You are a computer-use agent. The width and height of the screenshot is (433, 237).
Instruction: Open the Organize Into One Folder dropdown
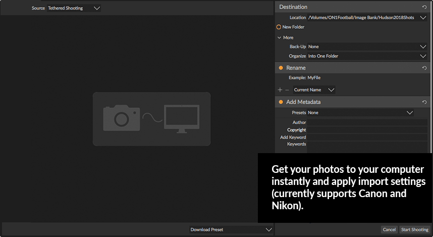(367, 56)
